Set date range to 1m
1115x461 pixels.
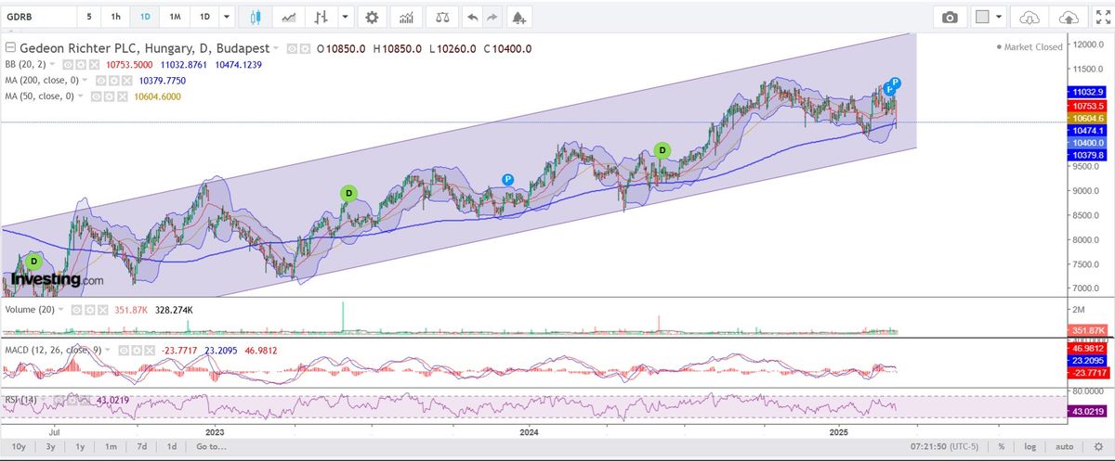click(111, 446)
